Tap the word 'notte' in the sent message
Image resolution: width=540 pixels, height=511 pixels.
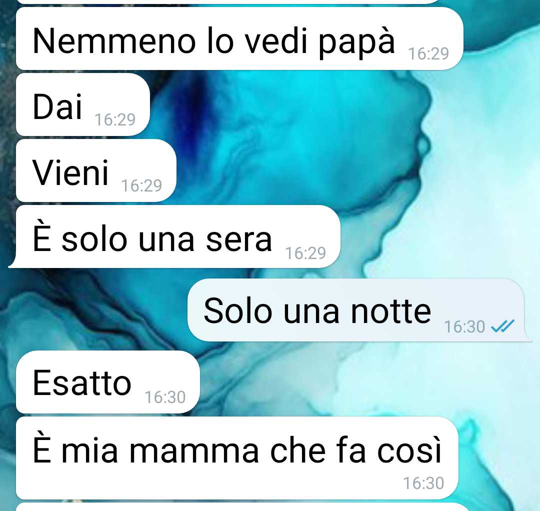tap(391, 310)
